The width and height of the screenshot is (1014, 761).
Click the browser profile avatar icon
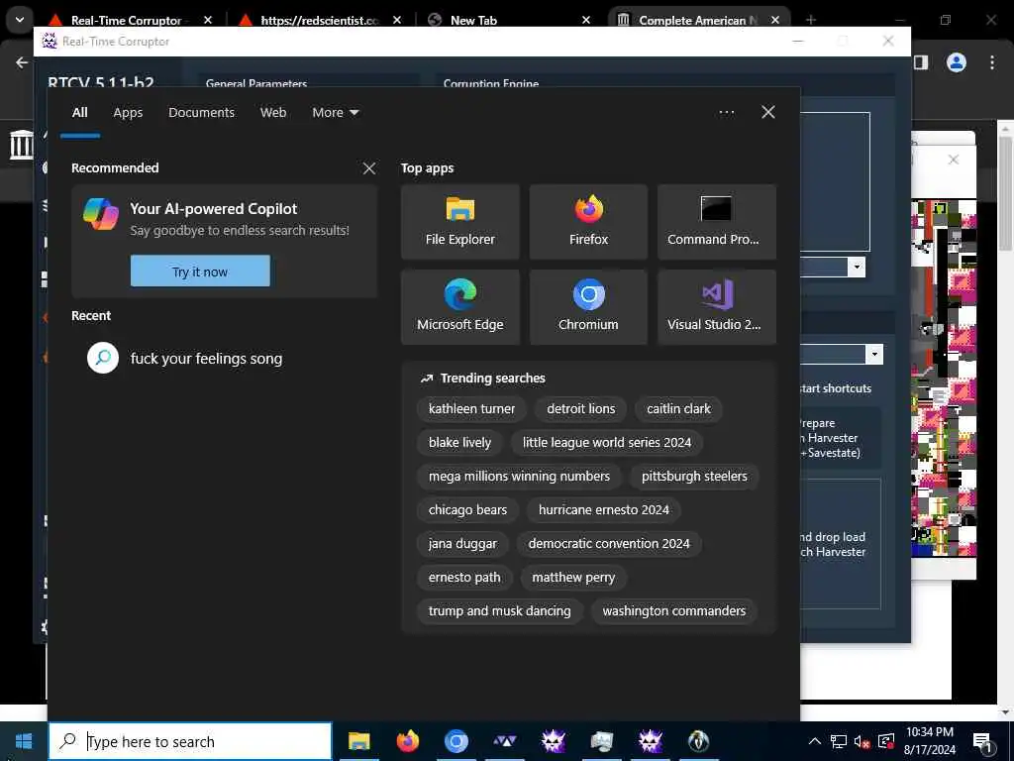[x=957, y=62]
